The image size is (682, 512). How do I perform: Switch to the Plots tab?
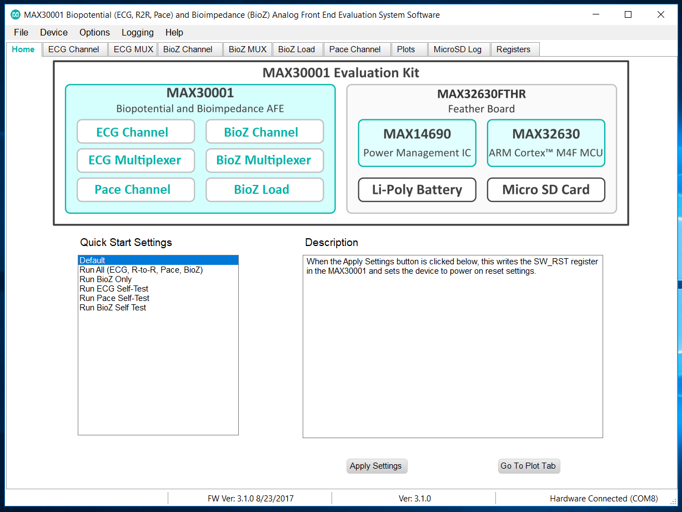[406, 49]
